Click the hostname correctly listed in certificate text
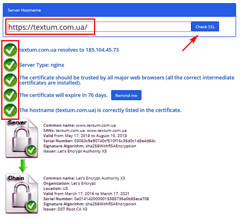The width and height of the screenshot is (240, 220). pyautogui.click(x=100, y=110)
